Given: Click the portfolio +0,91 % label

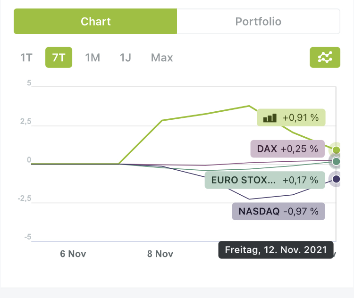Looking at the screenshot, I should coord(291,117).
